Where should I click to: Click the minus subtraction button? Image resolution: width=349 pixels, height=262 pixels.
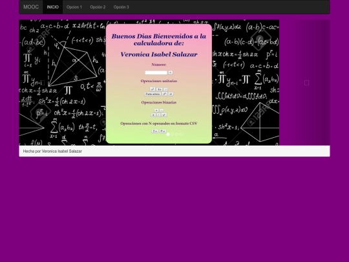pyautogui.click(x=162, y=111)
